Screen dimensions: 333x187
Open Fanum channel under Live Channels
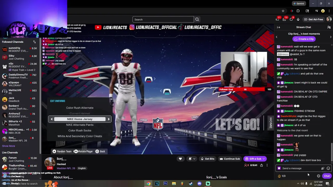pos(20,159)
